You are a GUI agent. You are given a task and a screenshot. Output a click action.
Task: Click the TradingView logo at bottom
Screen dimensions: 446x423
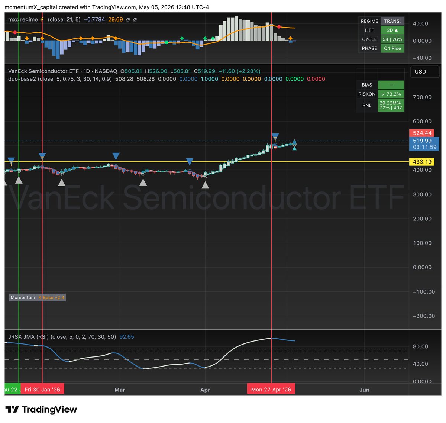(x=41, y=410)
